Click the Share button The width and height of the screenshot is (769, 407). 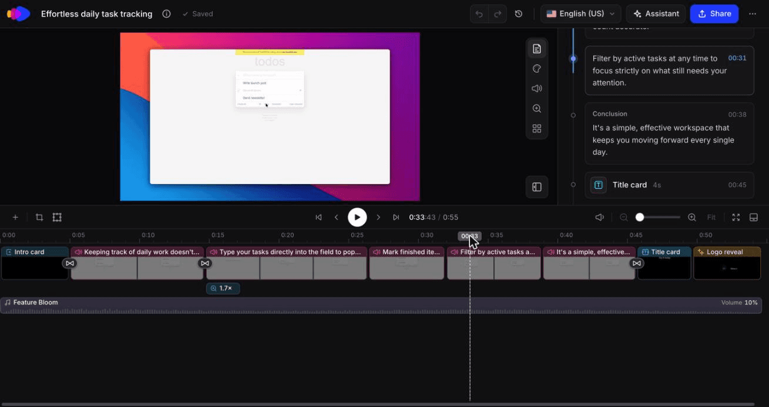pyautogui.click(x=714, y=13)
